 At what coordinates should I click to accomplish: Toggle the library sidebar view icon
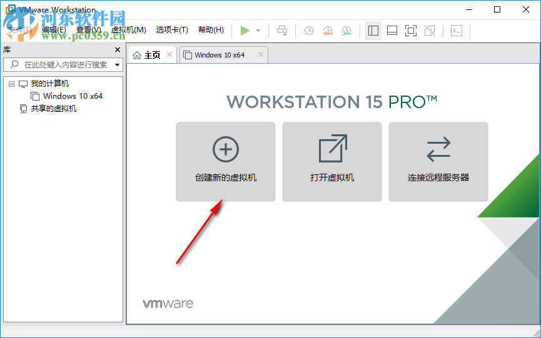[373, 31]
